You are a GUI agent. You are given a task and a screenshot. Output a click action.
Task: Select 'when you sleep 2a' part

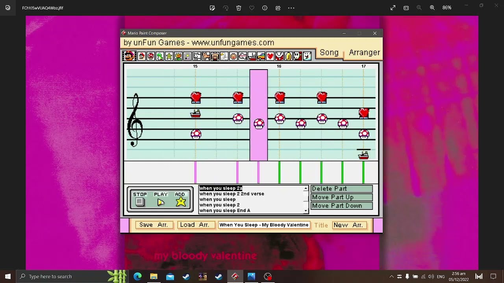tap(220, 188)
